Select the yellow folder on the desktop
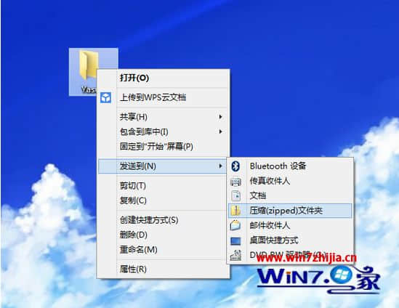Screen dimensions: 399x308 pos(89,65)
